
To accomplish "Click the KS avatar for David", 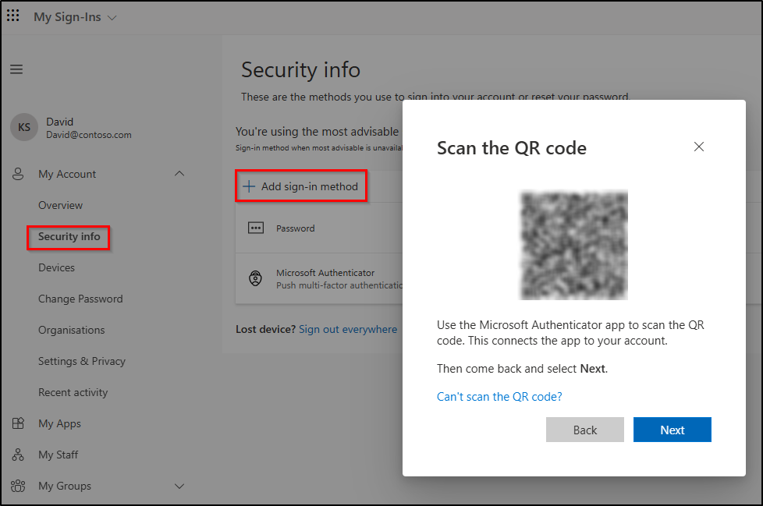I will tap(23, 127).
